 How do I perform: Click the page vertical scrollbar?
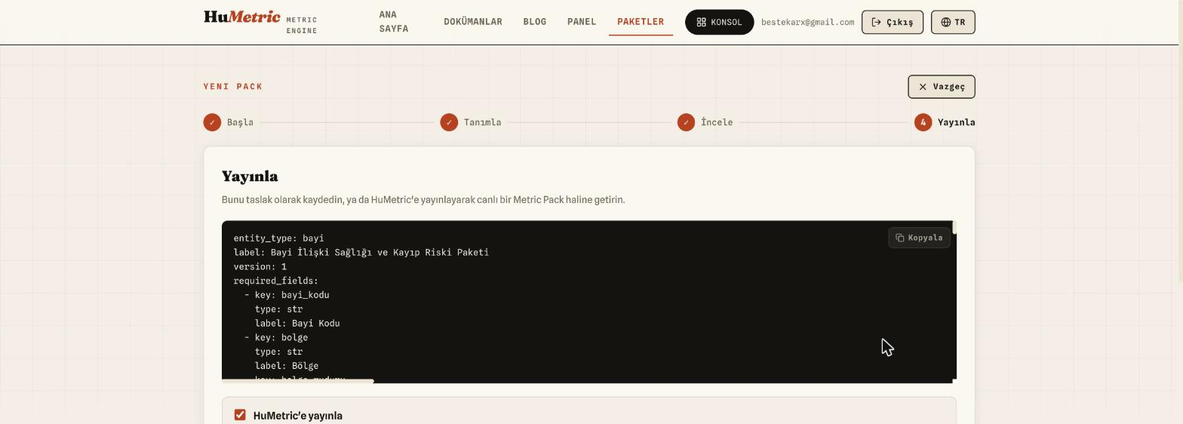pyautogui.click(x=1180, y=141)
